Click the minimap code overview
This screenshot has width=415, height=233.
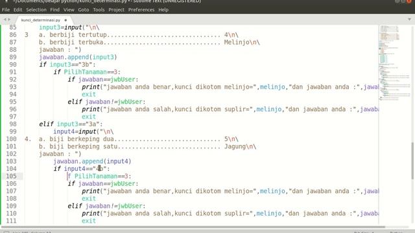[x=394, y=63]
